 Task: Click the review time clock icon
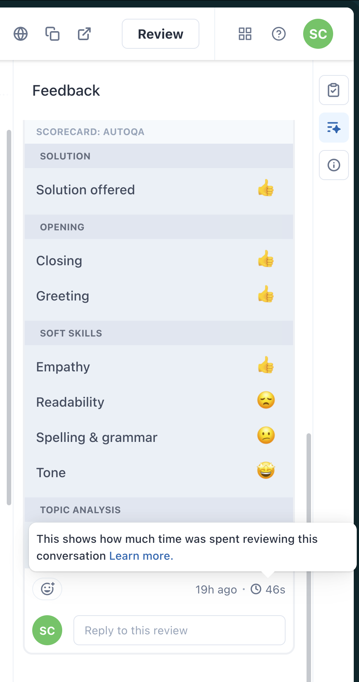point(256,589)
